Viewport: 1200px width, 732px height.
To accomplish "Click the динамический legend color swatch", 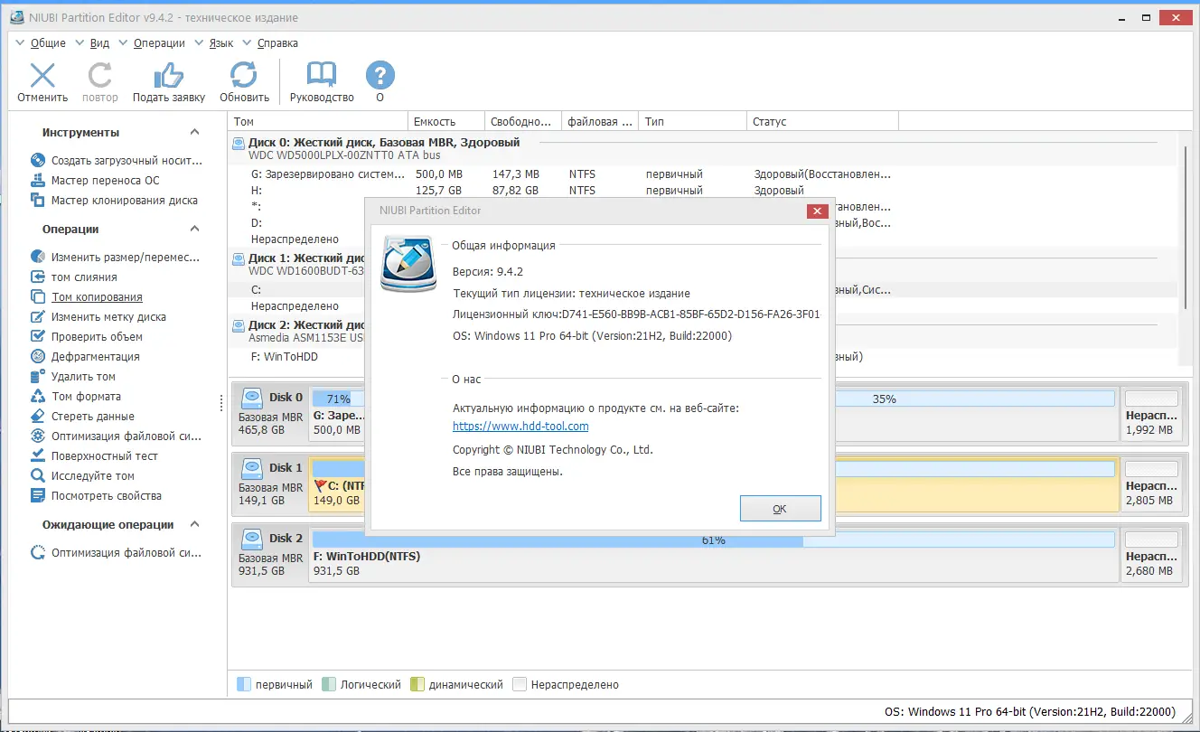I will coord(417,685).
